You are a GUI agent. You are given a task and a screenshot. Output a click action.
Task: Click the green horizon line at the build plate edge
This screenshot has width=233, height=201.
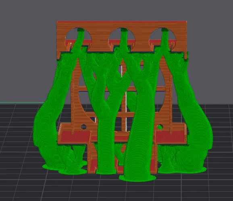(x=22, y=103)
